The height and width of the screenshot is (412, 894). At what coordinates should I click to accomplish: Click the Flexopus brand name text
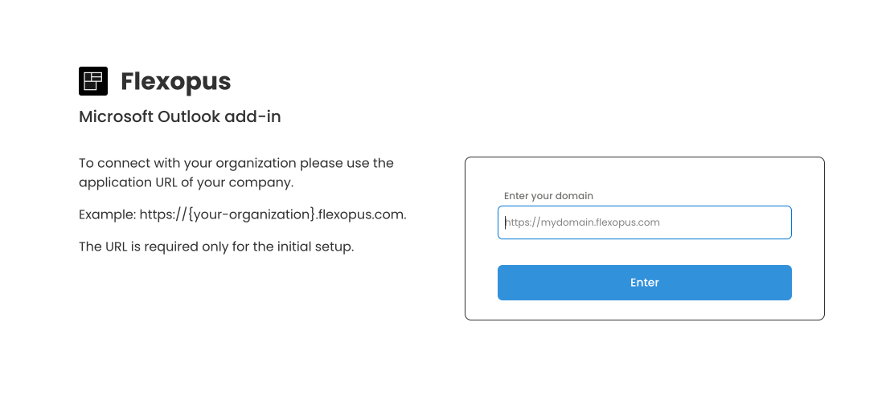coord(175,81)
